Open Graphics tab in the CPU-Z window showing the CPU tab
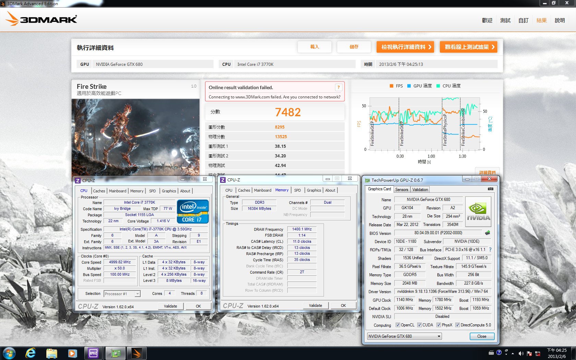Screen dimensions: 576x360 [169, 191]
